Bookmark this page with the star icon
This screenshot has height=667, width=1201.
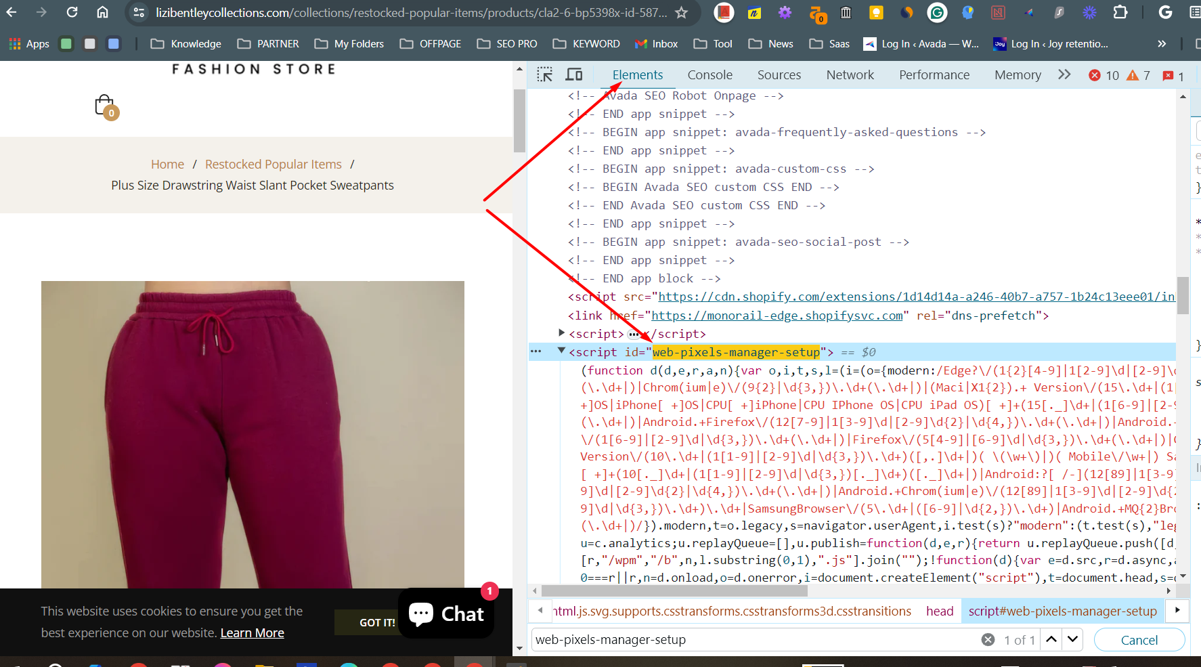tap(682, 12)
